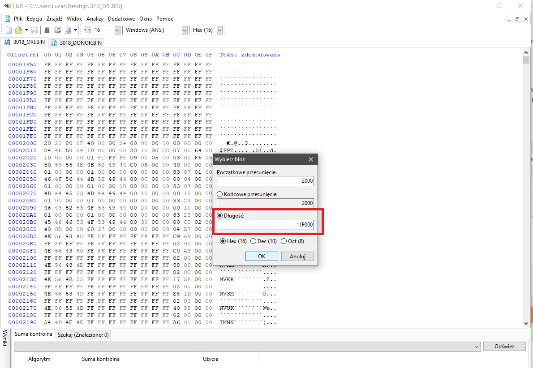The height and width of the screenshot is (368, 533).
Task: Click the Suma kontrolna column header
Action: point(139,359)
